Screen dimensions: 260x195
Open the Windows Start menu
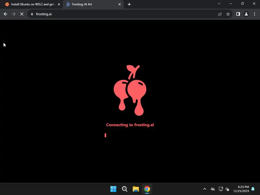113,189
